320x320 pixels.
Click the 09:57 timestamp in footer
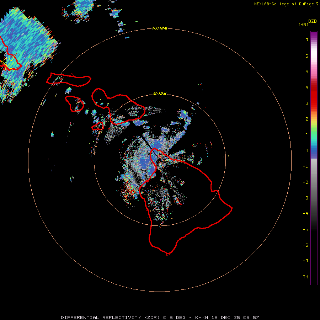pyautogui.click(x=251, y=318)
